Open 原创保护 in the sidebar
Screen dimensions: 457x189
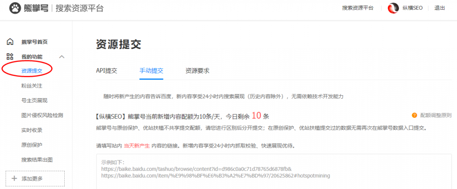pyautogui.click(x=32, y=145)
